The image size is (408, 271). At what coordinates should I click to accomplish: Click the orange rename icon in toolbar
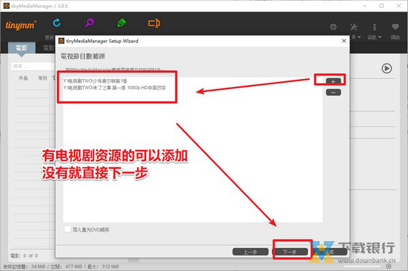point(154,23)
